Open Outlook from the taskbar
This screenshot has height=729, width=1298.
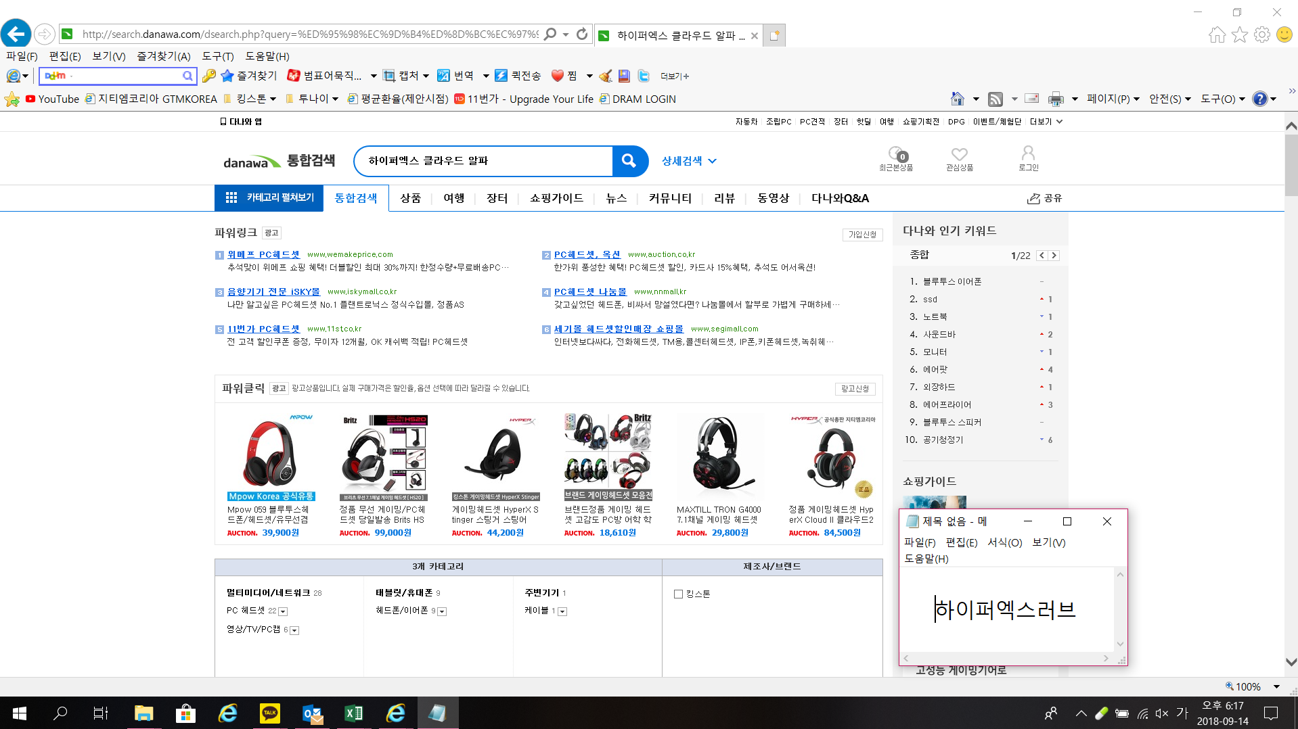pyautogui.click(x=312, y=713)
